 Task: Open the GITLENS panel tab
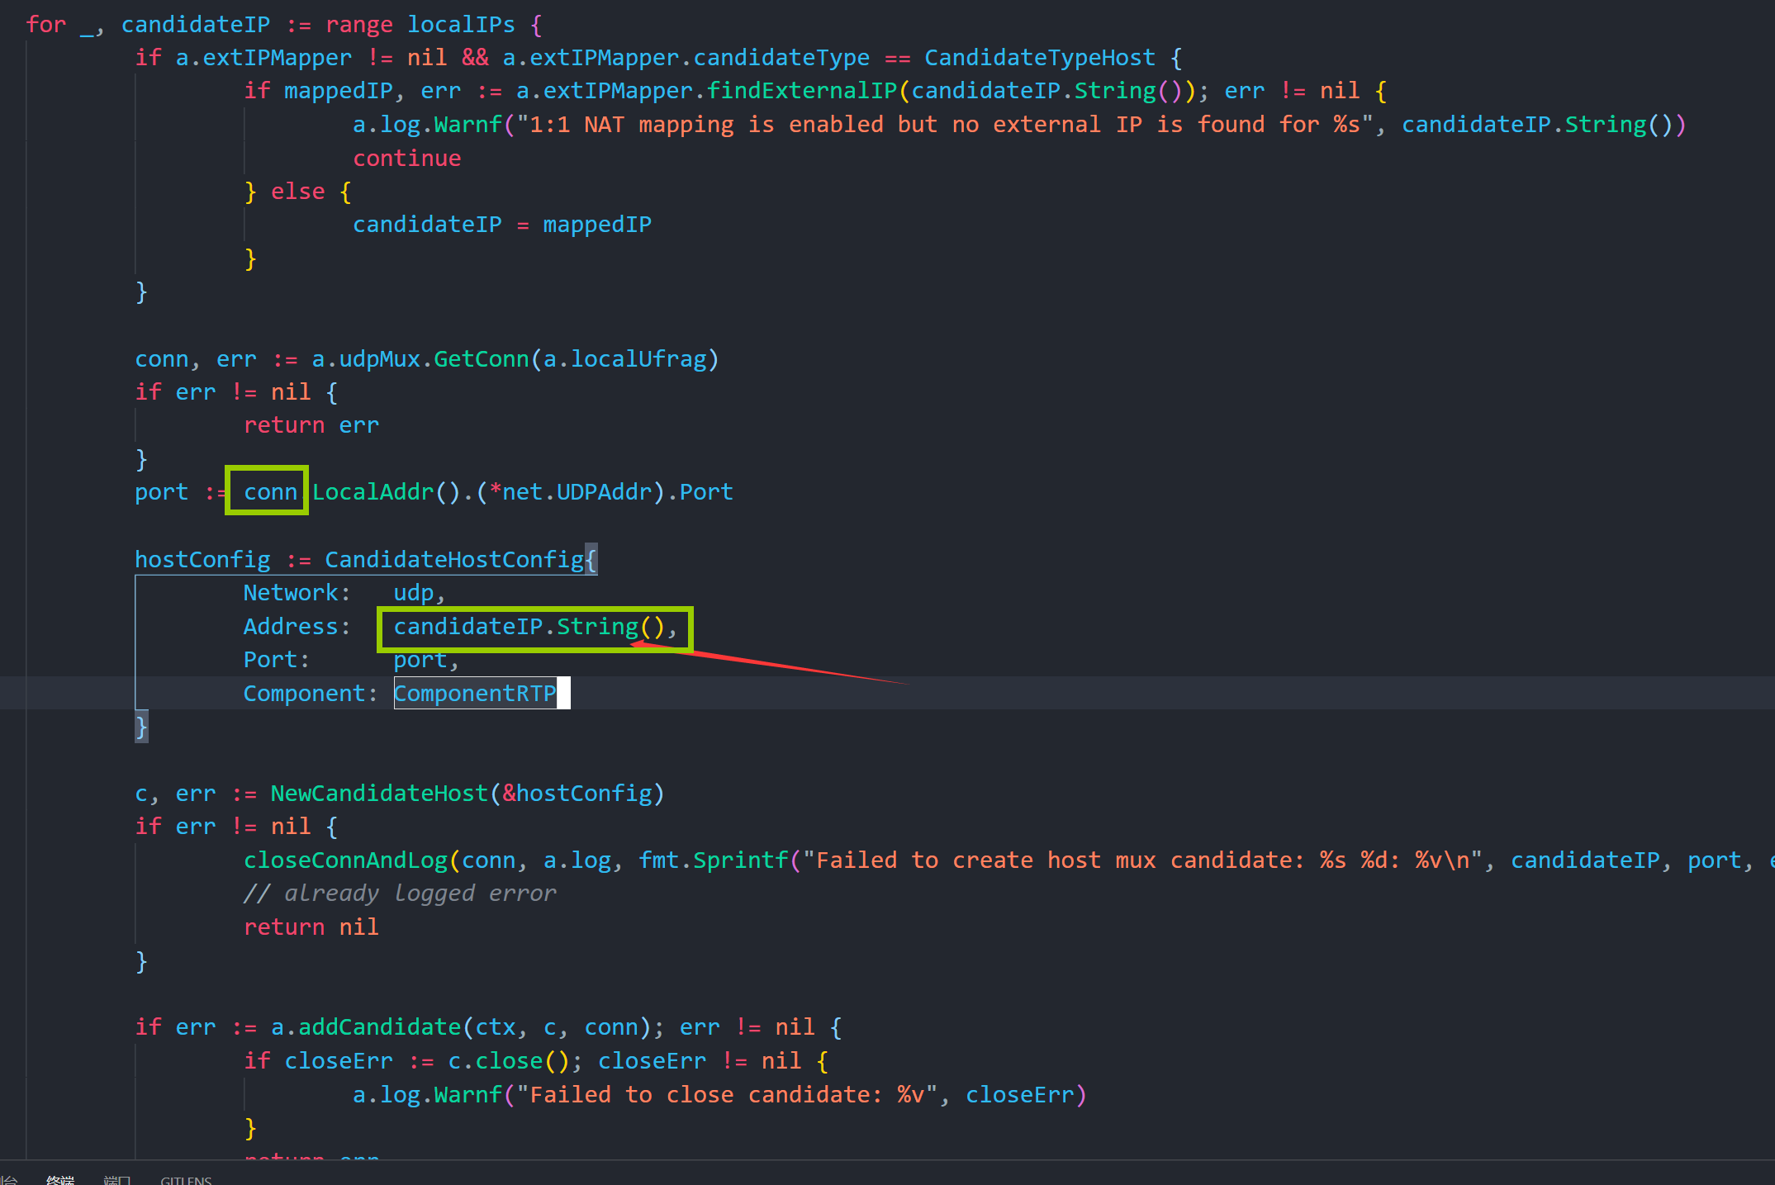click(186, 1179)
